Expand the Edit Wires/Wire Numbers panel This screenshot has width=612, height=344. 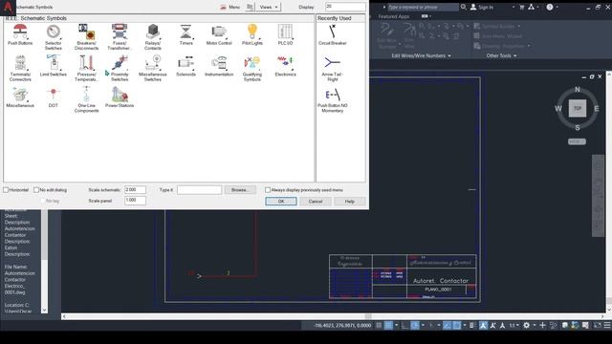click(421, 55)
